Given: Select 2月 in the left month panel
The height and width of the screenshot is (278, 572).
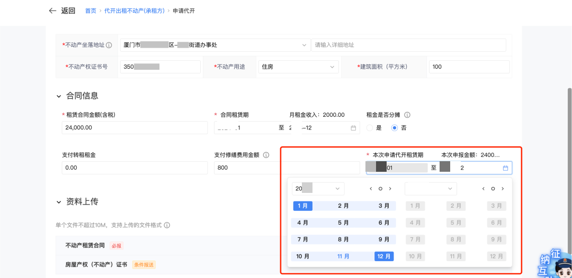Looking at the screenshot, I should pyautogui.click(x=343, y=206).
